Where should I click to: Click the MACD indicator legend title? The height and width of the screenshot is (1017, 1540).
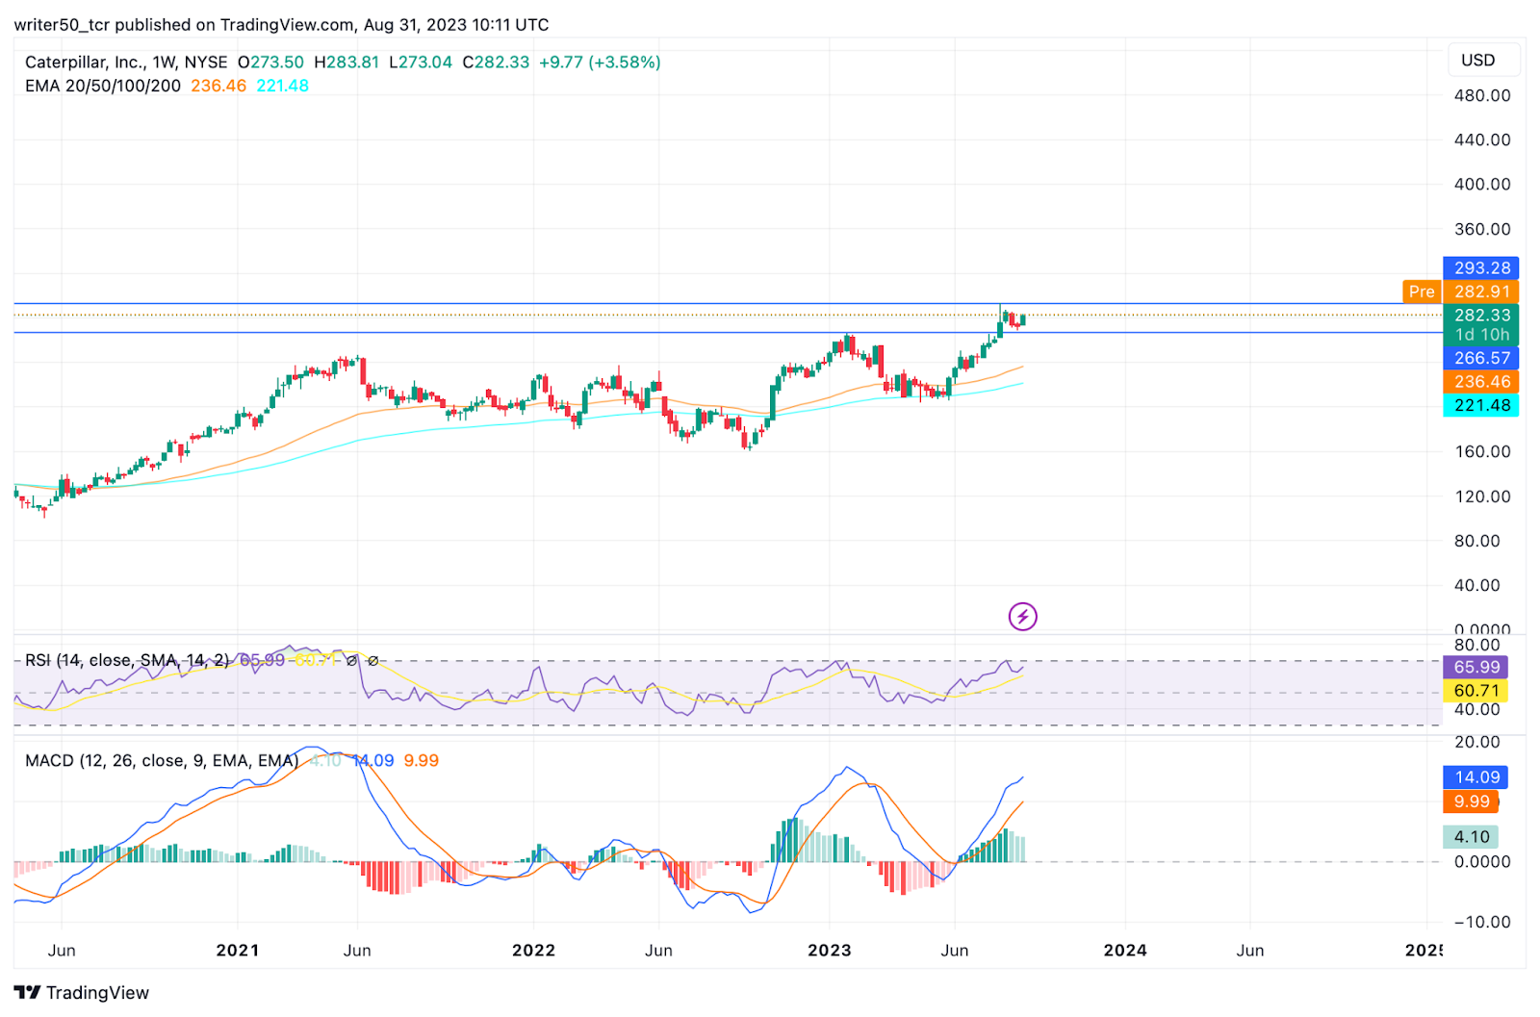click(x=162, y=760)
